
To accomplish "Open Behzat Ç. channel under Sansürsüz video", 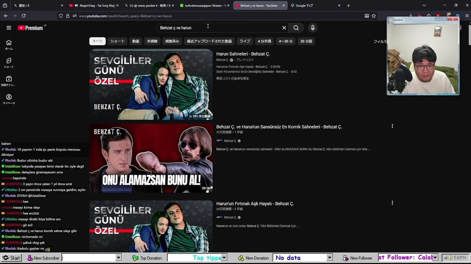I will tap(230, 141).
